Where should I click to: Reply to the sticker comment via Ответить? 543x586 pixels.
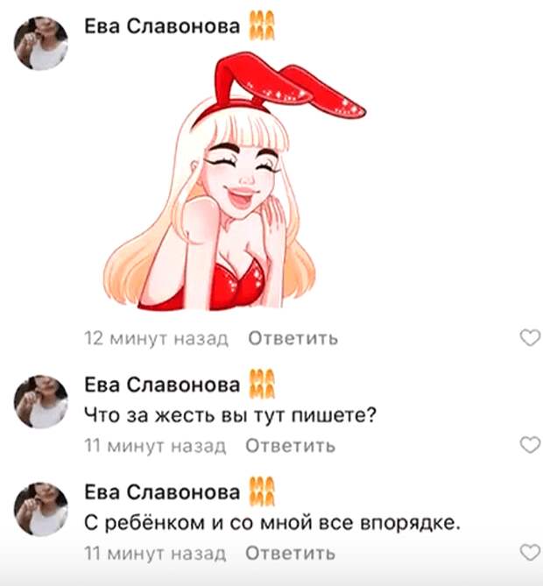[293, 338]
